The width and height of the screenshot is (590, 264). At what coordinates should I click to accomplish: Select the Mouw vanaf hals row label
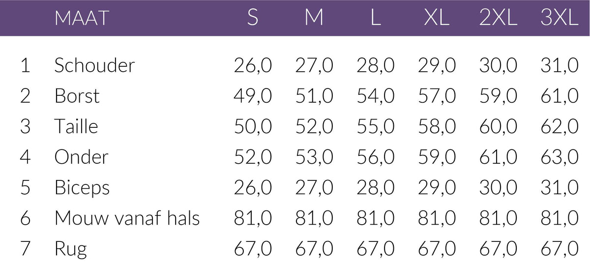click(x=127, y=218)
